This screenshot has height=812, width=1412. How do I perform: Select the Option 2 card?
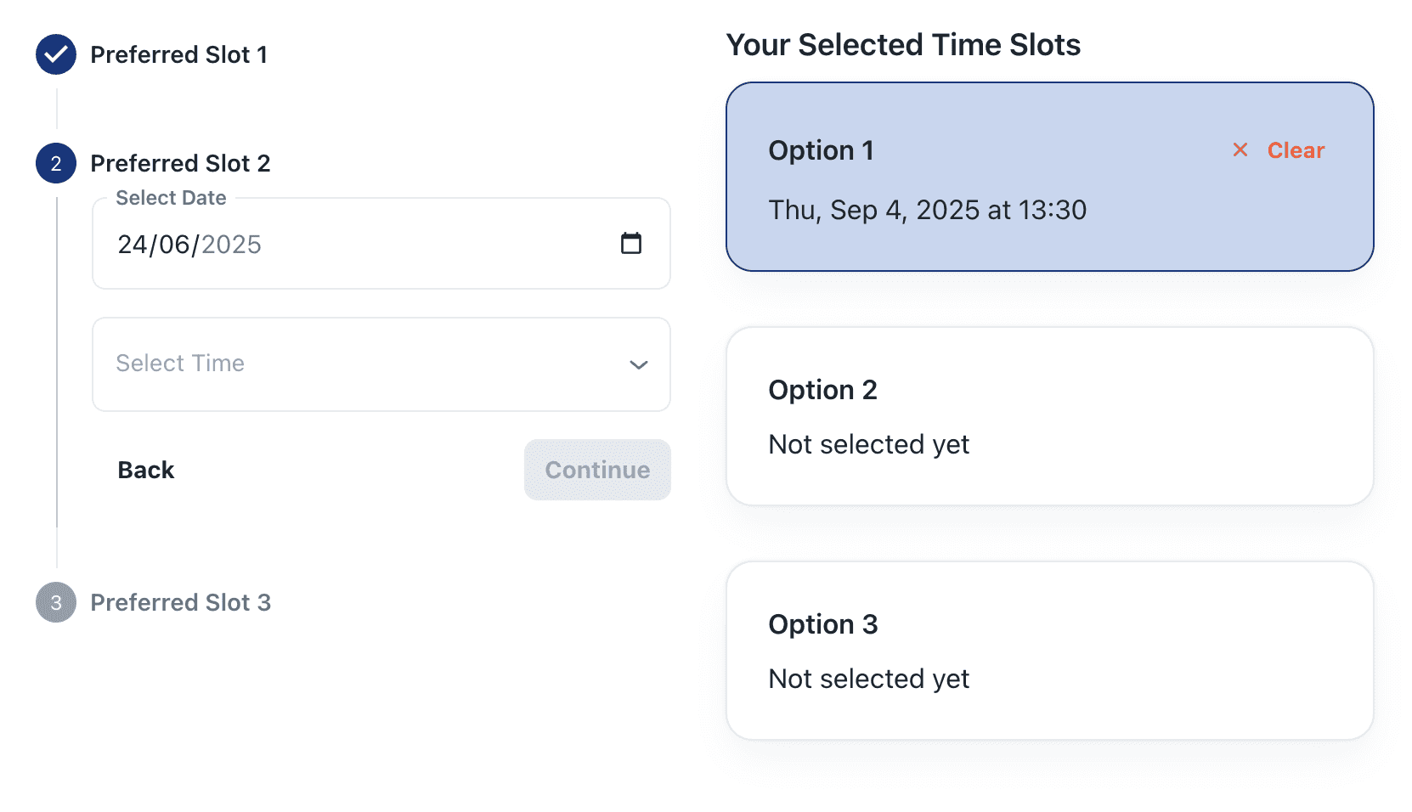(x=1050, y=416)
